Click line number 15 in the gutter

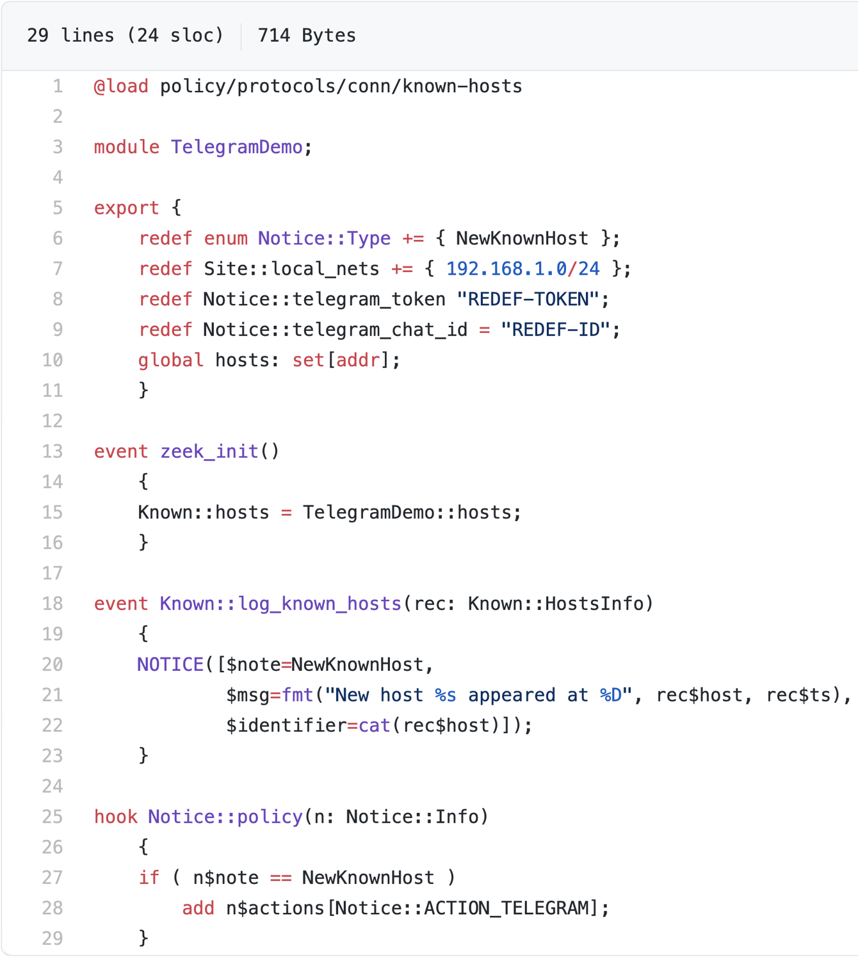tap(53, 511)
